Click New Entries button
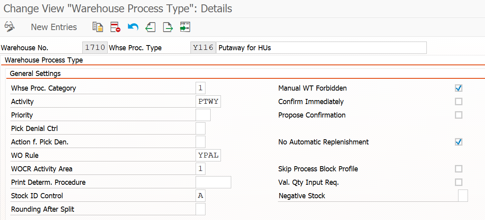Image resolution: width=485 pixels, height=220 pixels. coord(54,27)
